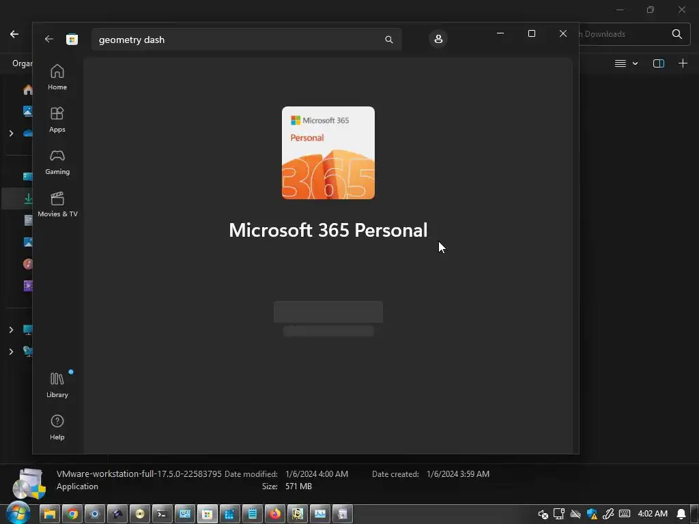Viewport: 699px width, 524px height.
Task: Open the Store Library
Action: tap(57, 385)
